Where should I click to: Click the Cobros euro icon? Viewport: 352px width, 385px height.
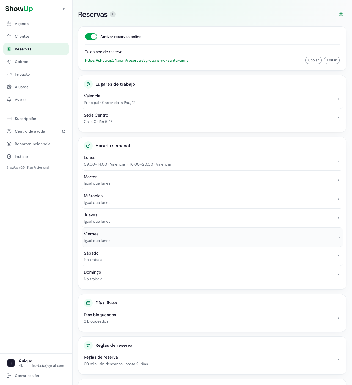click(x=9, y=62)
